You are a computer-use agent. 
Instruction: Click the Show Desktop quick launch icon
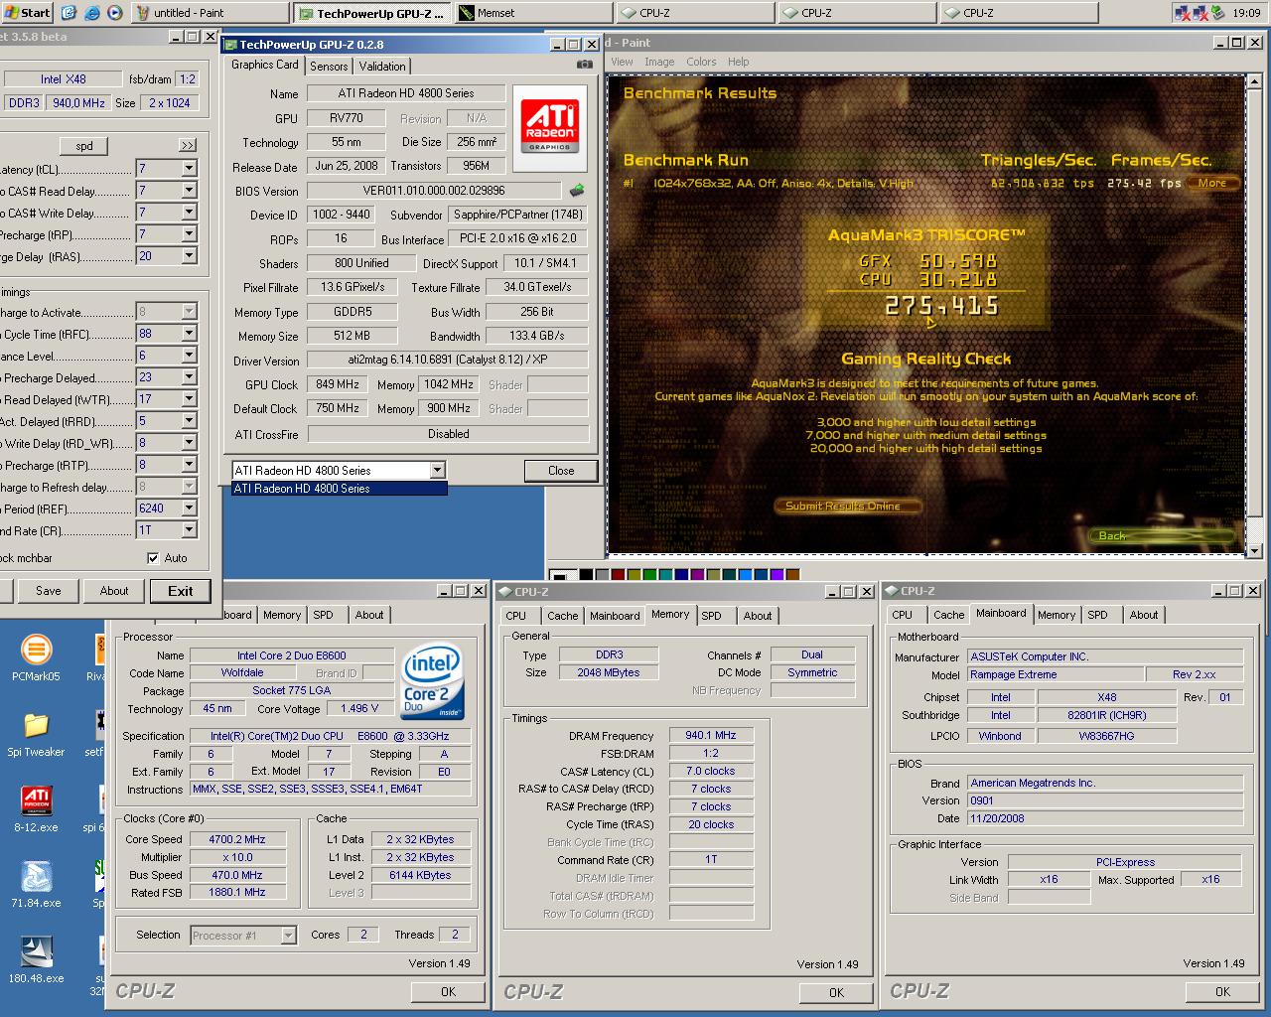pos(69,13)
